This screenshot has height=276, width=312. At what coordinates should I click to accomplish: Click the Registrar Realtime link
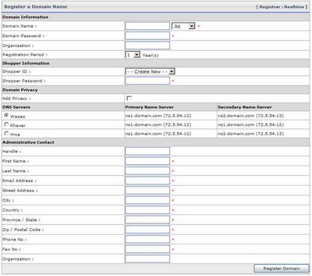click(281, 7)
